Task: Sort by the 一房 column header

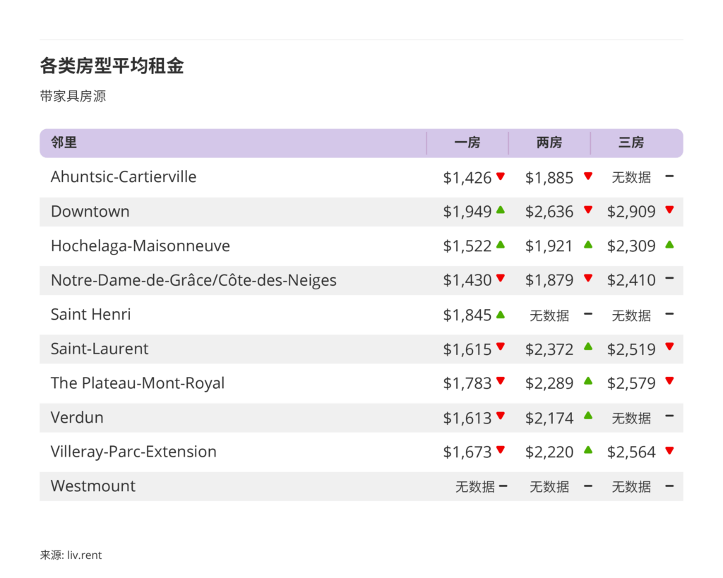Action: [x=467, y=143]
